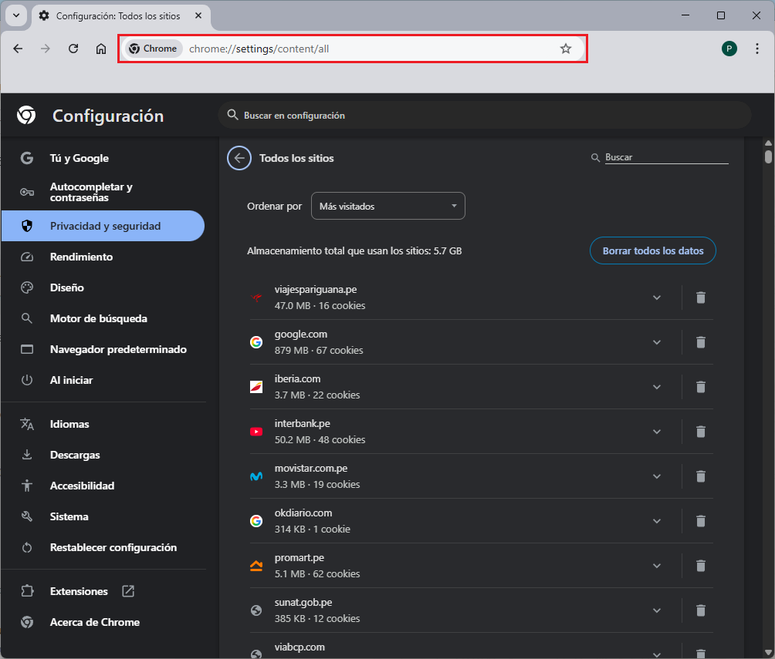Open Navegador predeterminado settings

pos(103,349)
